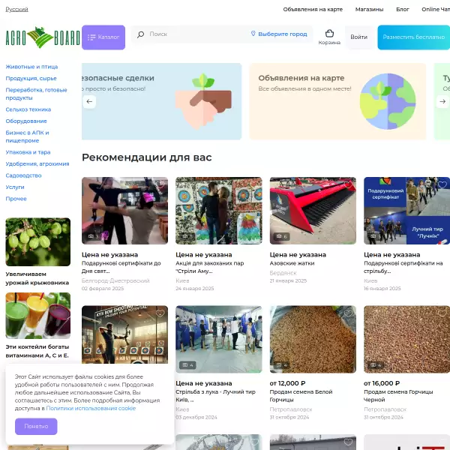Go to previous banner with left arrow
The width and height of the screenshot is (450, 450).
(x=89, y=101)
